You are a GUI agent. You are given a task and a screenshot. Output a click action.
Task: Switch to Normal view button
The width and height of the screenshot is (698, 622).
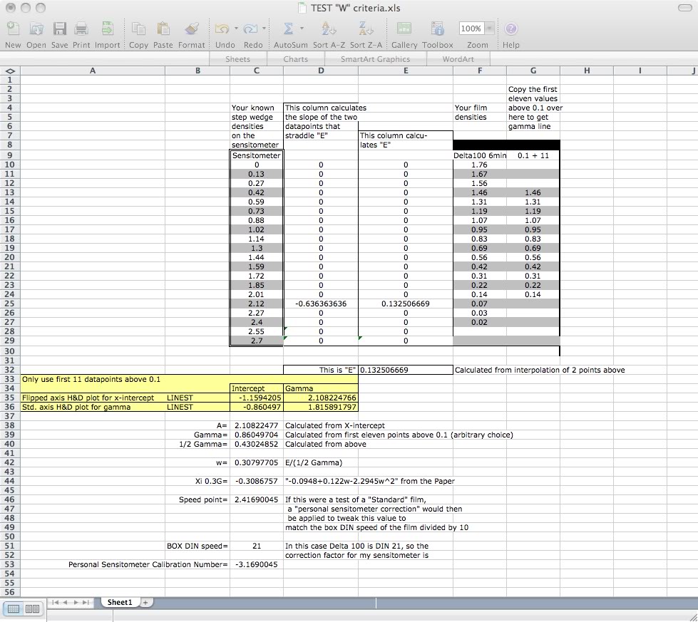(14, 608)
